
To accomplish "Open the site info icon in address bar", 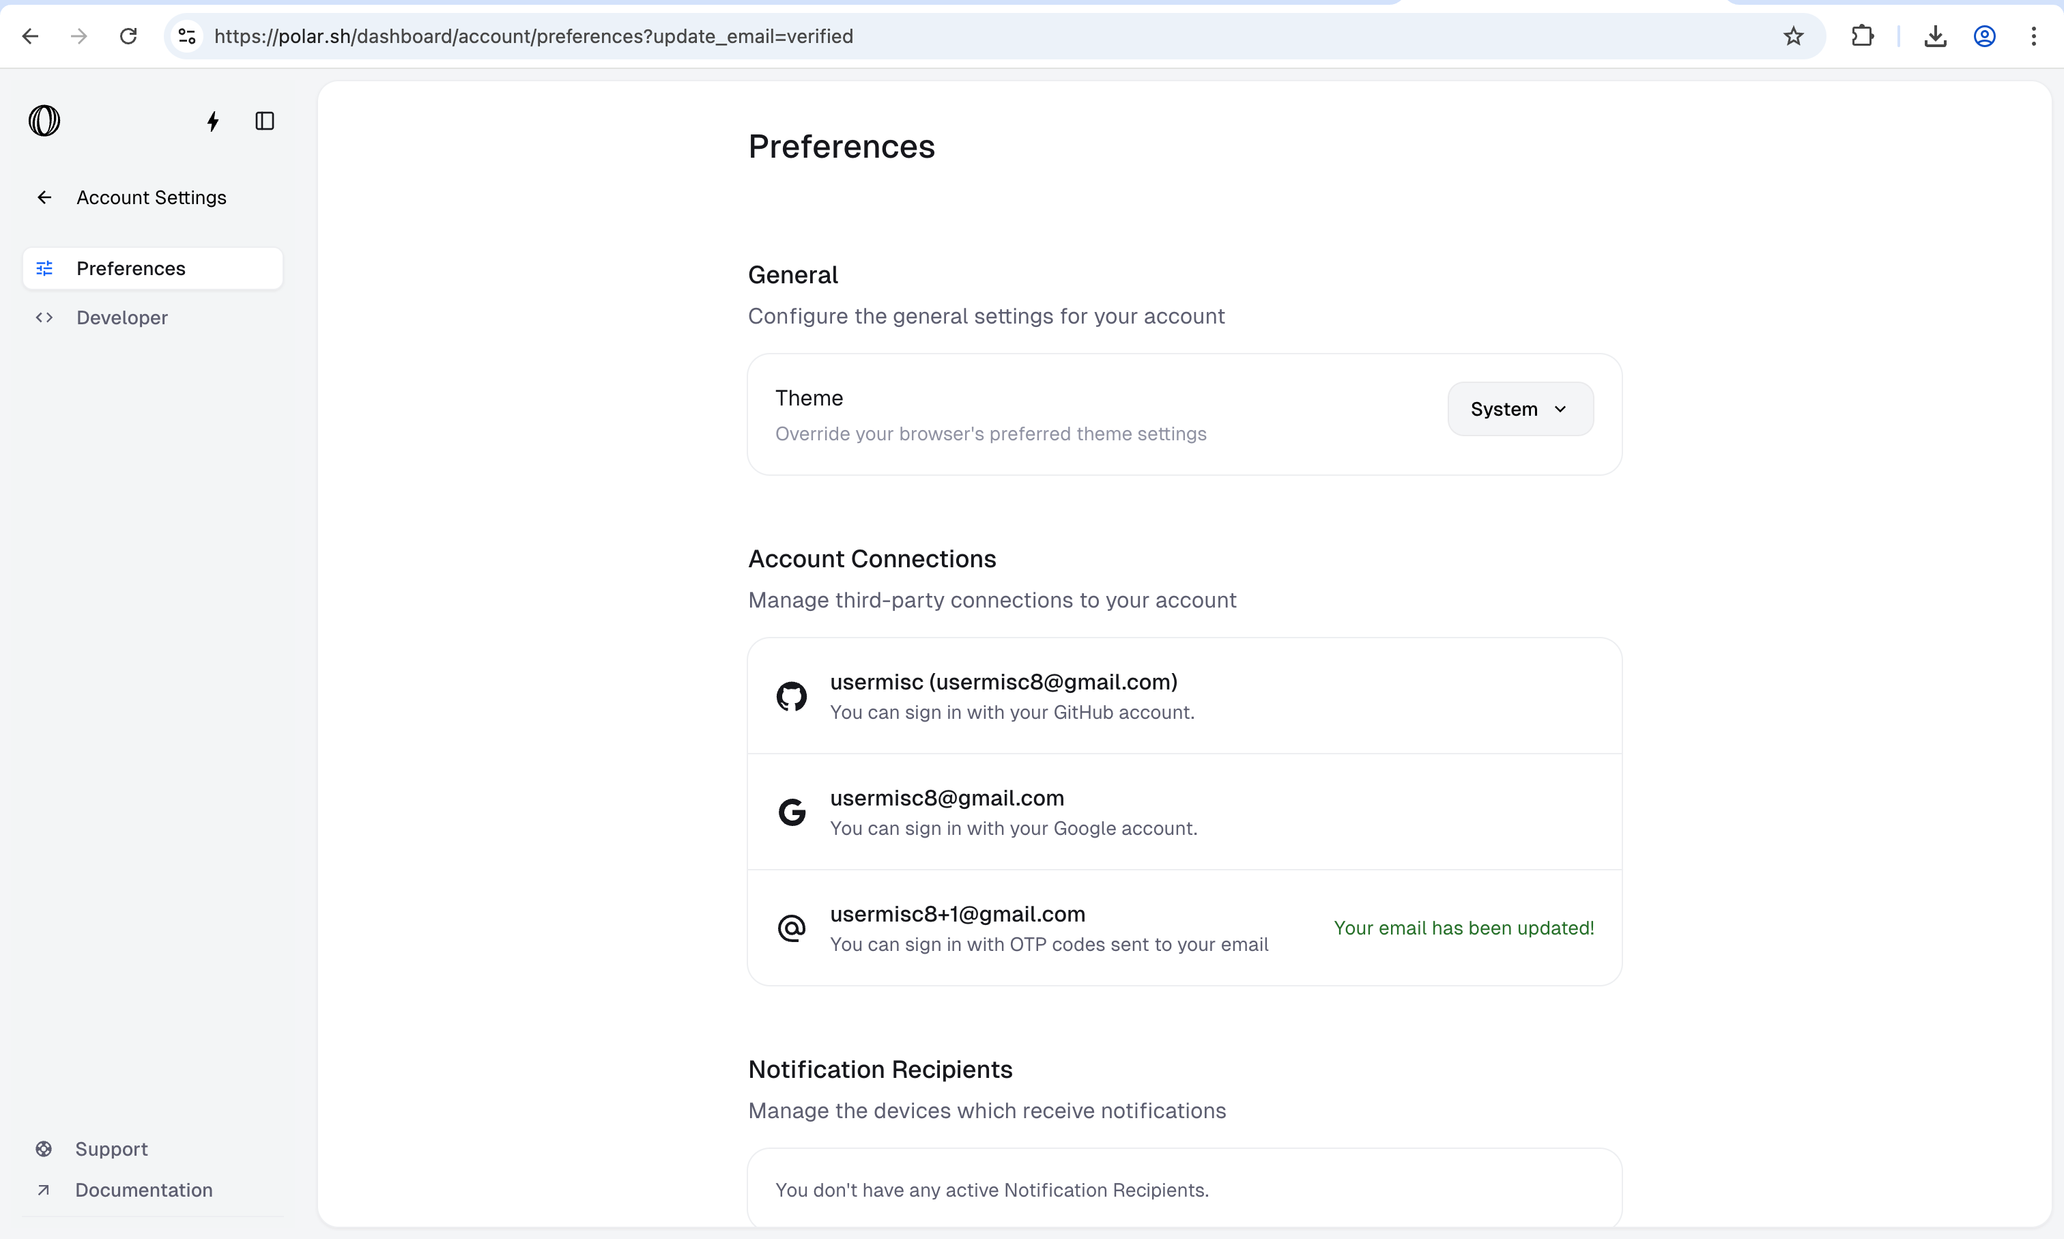I will (x=187, y=37).
